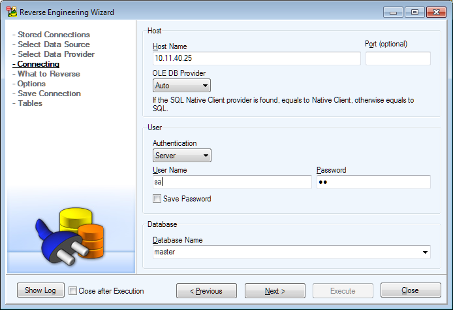Screen dimensions: 453x310
Task: Click the Port (optional) field
Action: (x=398, y=58)
